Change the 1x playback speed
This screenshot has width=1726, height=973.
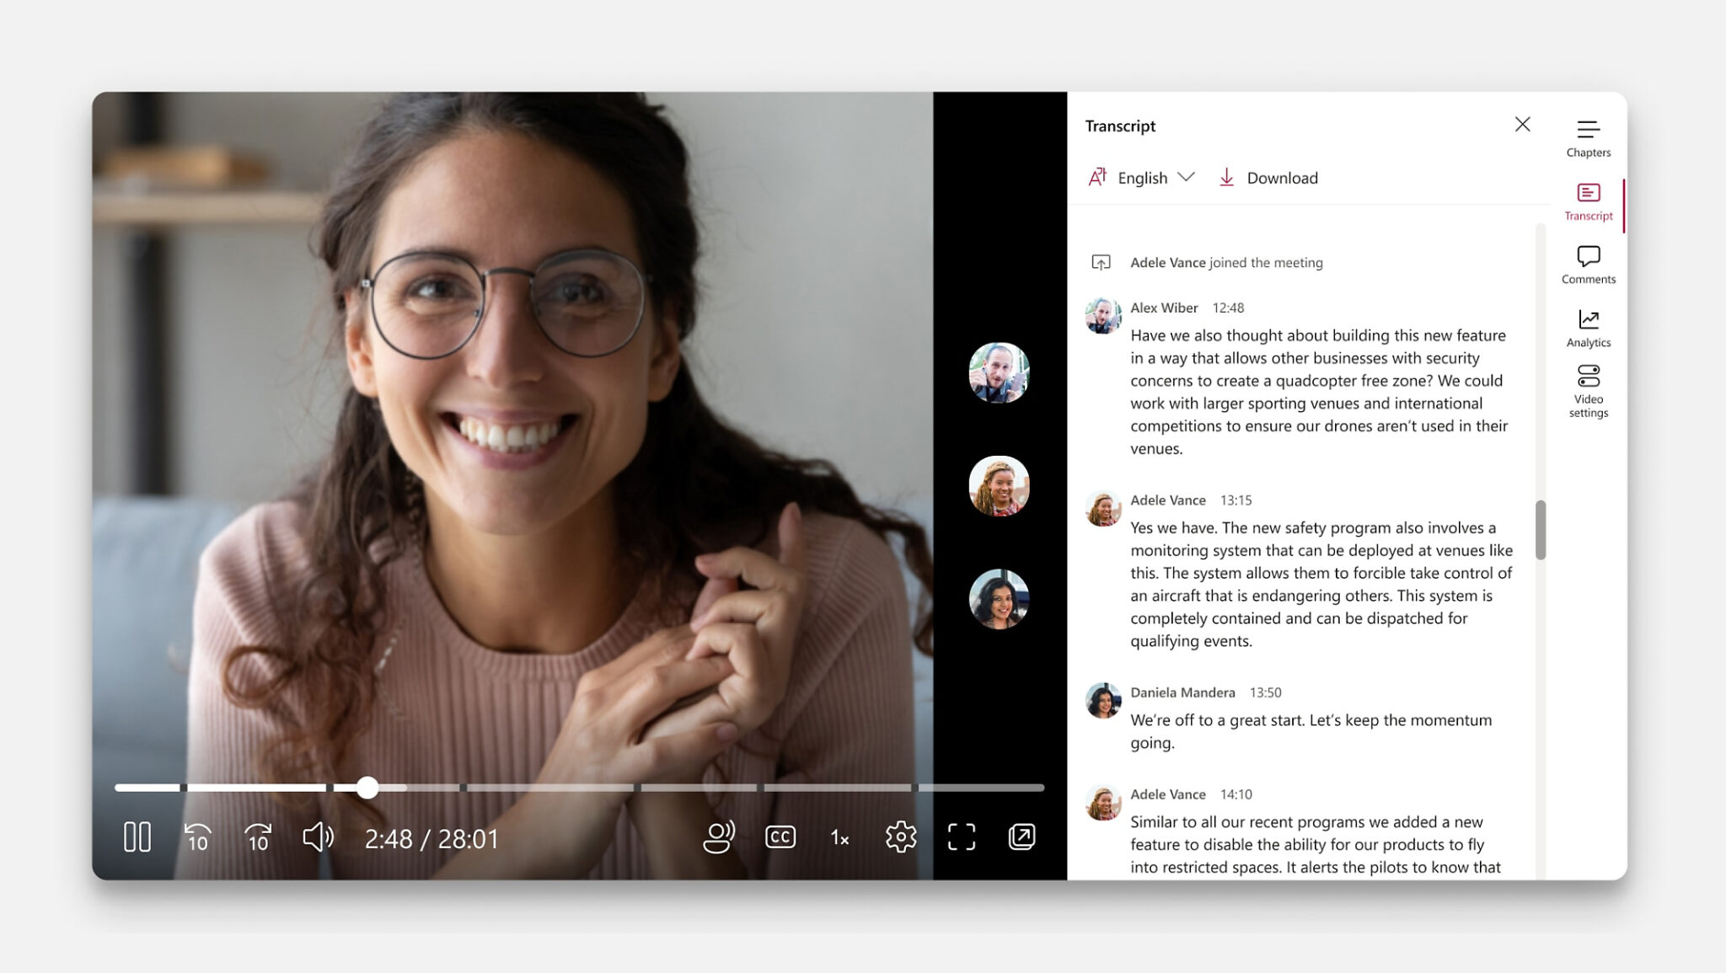[839, 837]
